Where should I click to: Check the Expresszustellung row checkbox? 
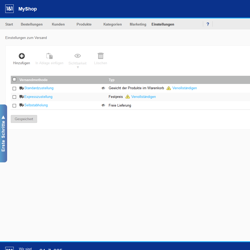pos(14,97)
